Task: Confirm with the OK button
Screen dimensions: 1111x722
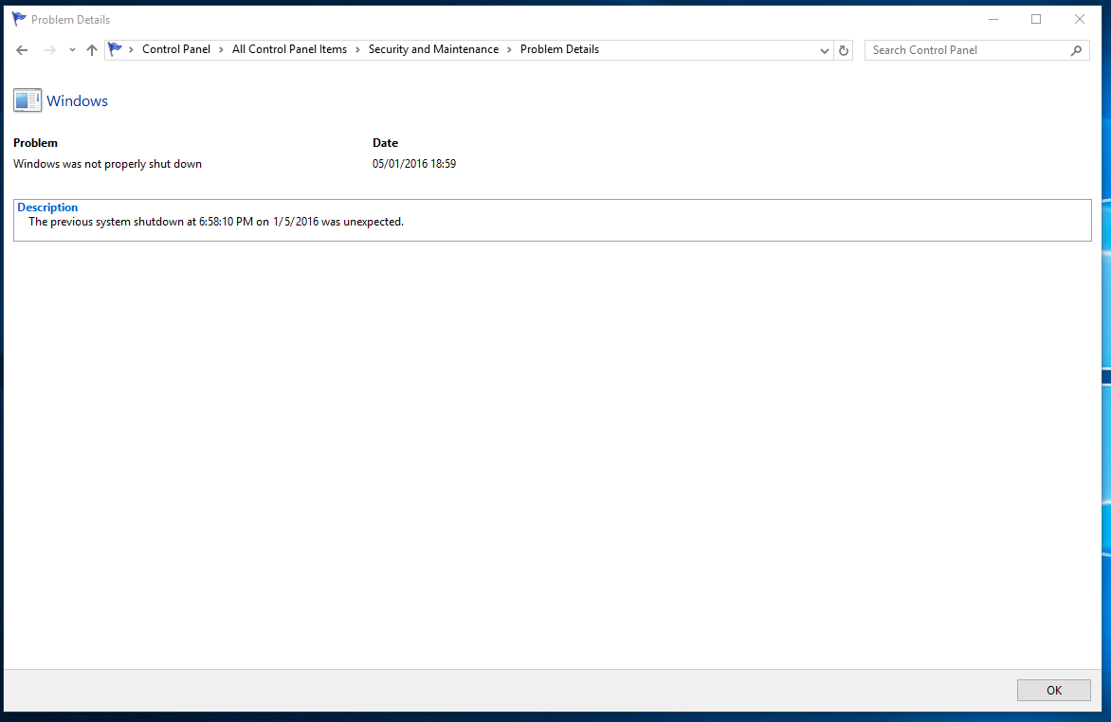Action: (1053, 690)
